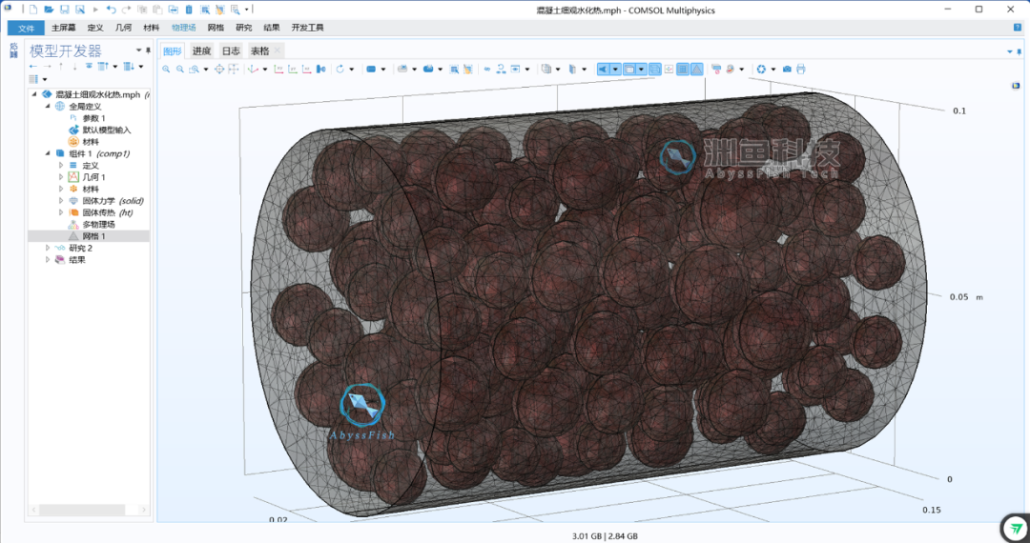
Task: Click the print graphics icon
Action: point(801,69)
